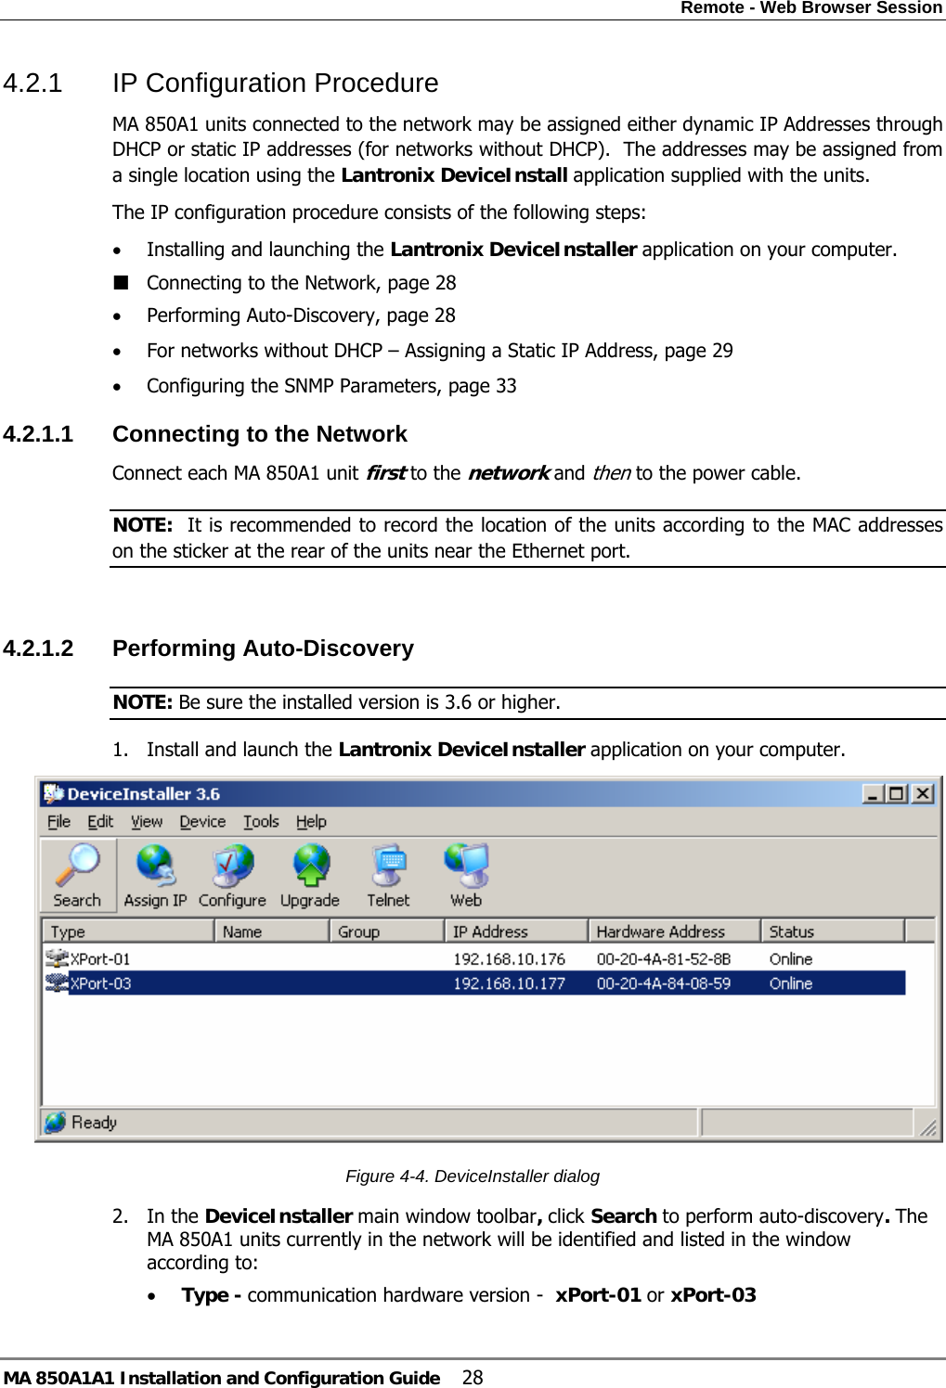Open the File menu
Viewport: 946px width, 1388px height.
click(58, 821)
